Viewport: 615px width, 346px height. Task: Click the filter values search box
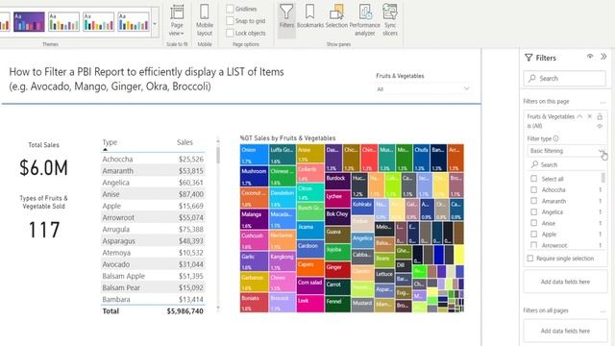565,164
